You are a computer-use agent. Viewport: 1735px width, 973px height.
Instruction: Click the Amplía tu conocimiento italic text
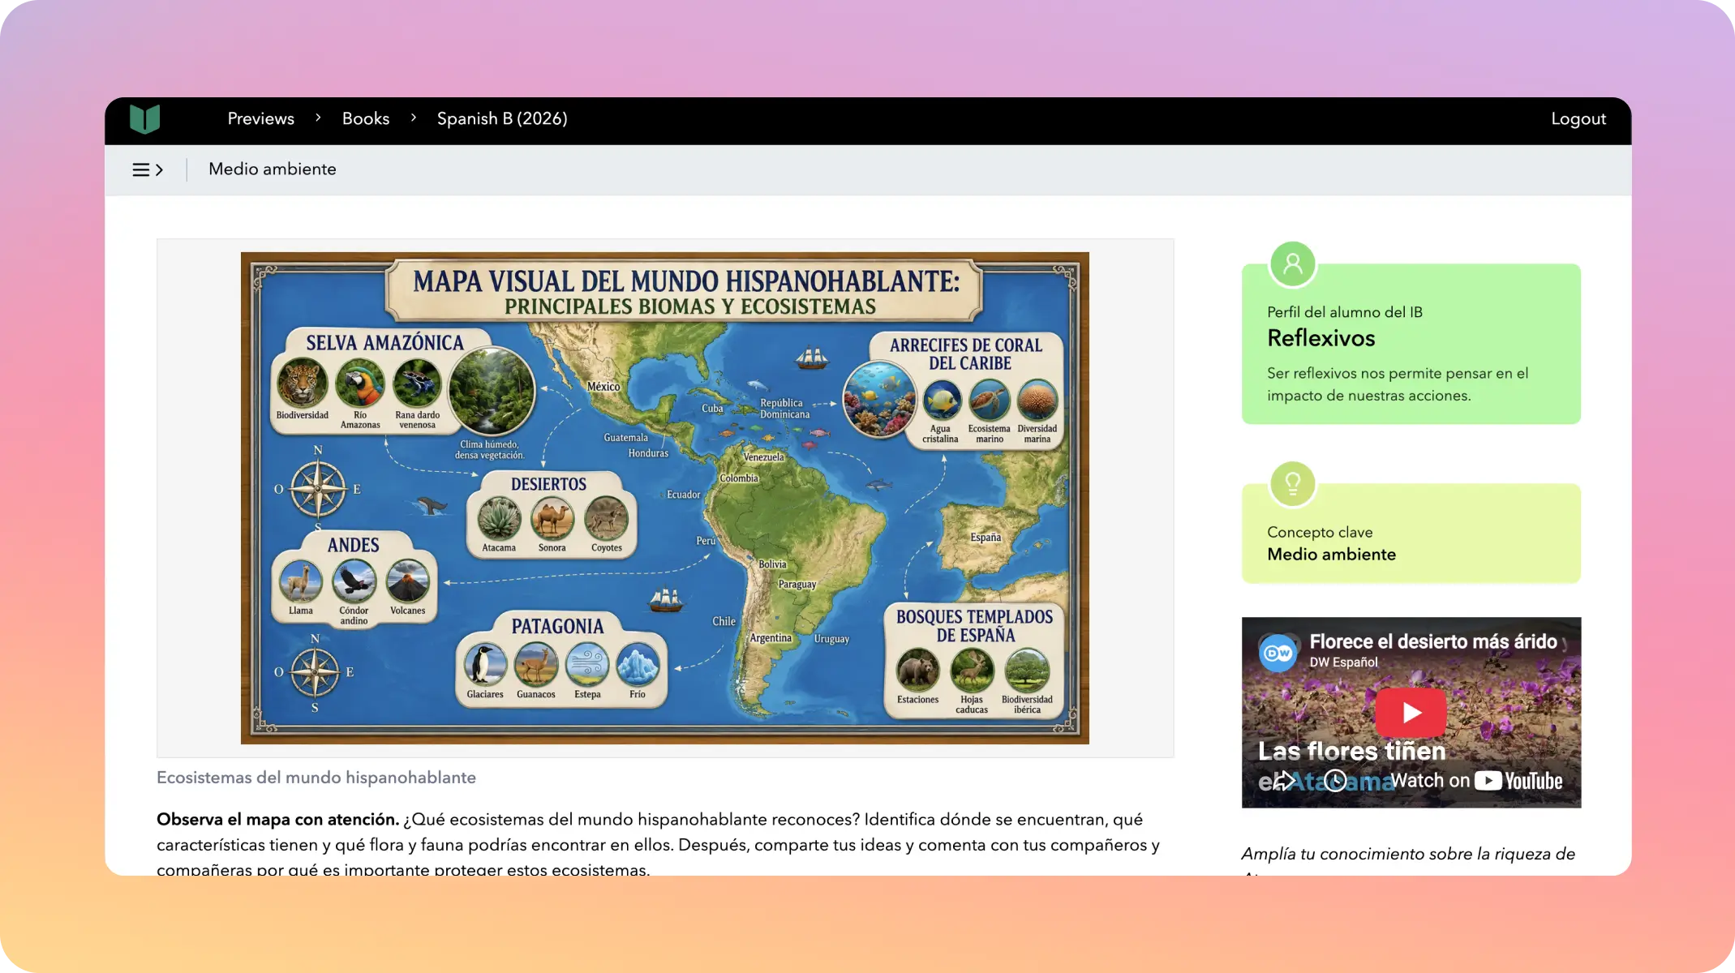pyautogui.click(x=1407, y=854)
